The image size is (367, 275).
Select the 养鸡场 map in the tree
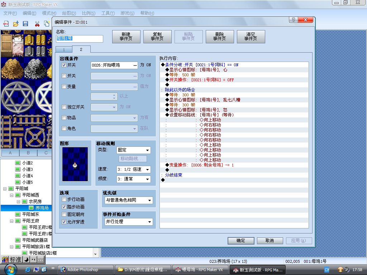click(x=42, y=208)
